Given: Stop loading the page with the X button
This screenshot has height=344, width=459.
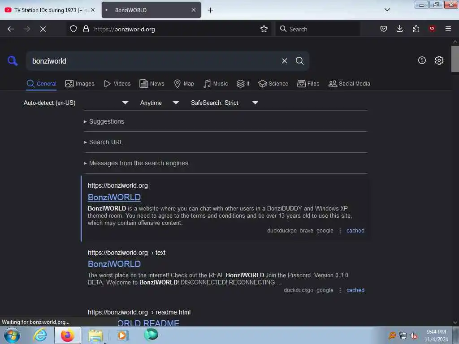Looking at the screenshot, I should coord(43,29).
